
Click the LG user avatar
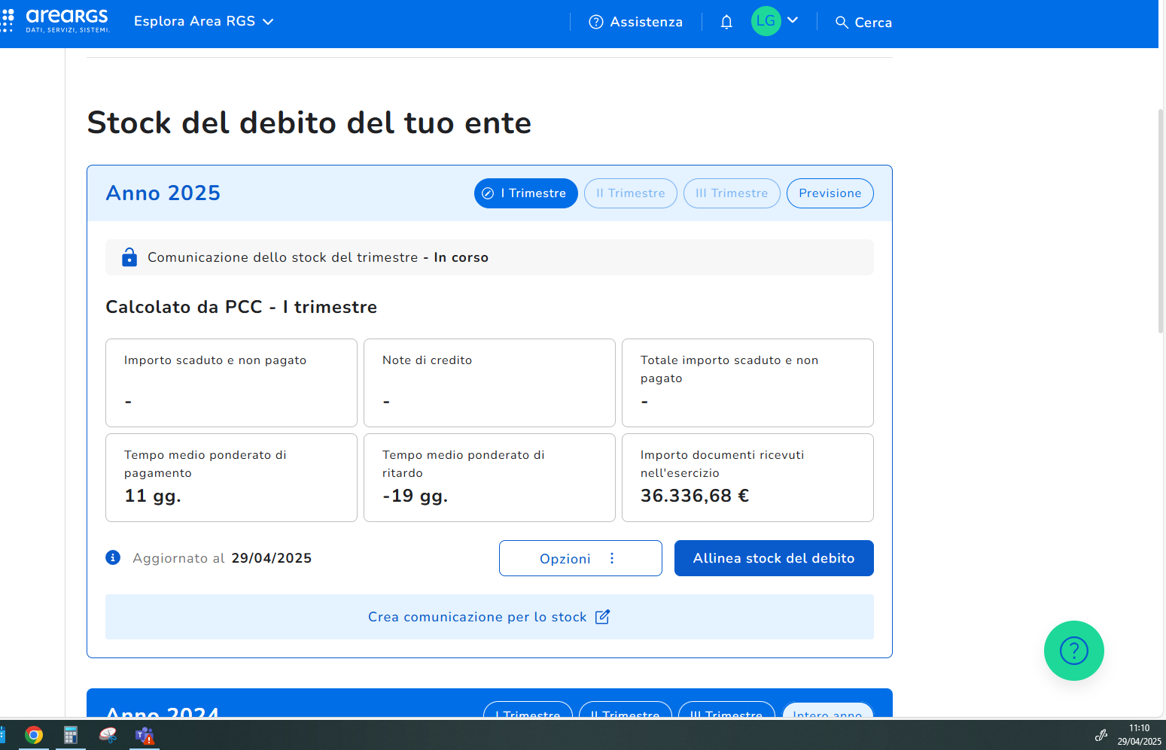(x=766, y=21)
